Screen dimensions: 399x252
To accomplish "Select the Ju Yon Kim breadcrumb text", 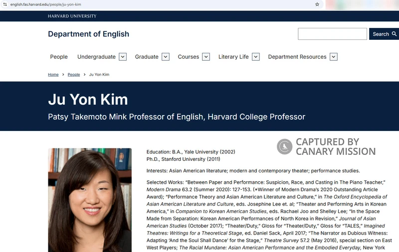I will [x=99, y=74].
